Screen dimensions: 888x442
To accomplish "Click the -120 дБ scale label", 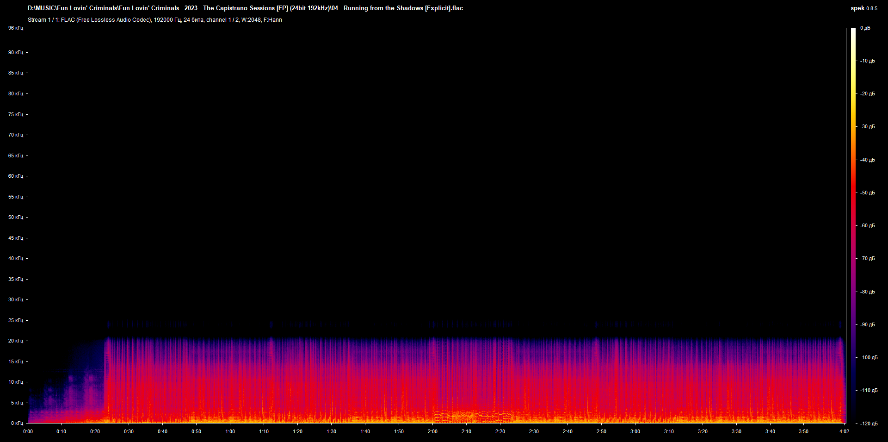I will click(x=868, y=423).
